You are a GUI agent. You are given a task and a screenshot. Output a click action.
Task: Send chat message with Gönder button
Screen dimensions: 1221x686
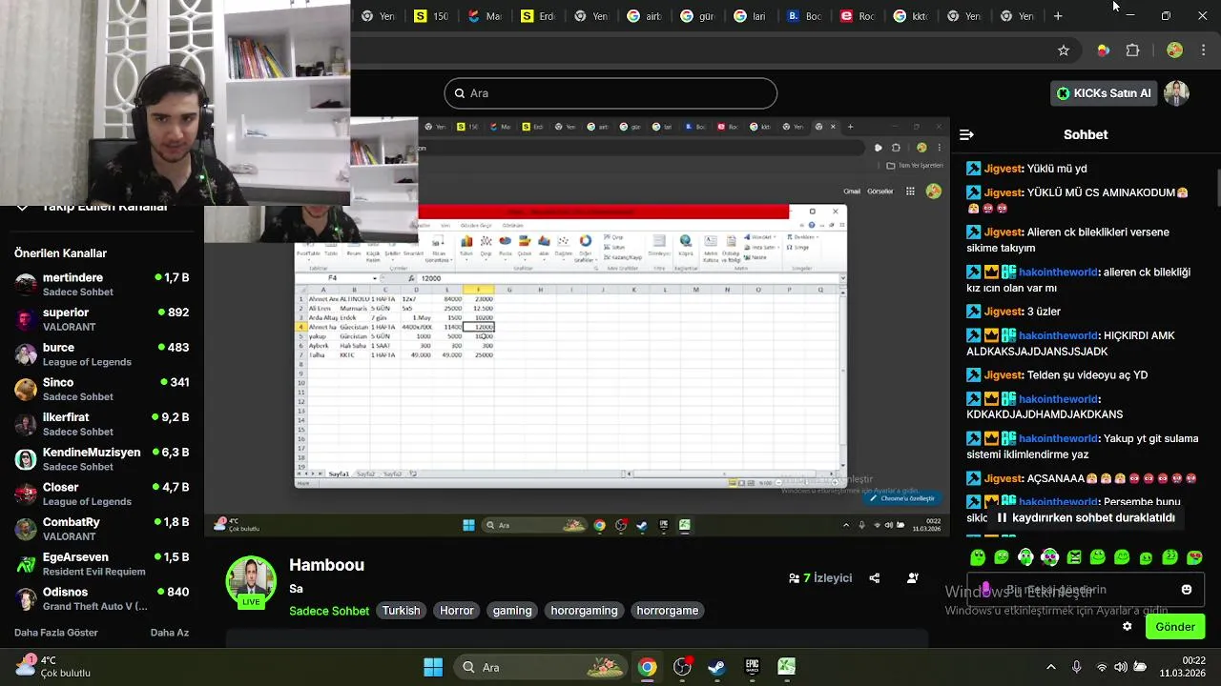[1175, 627]
